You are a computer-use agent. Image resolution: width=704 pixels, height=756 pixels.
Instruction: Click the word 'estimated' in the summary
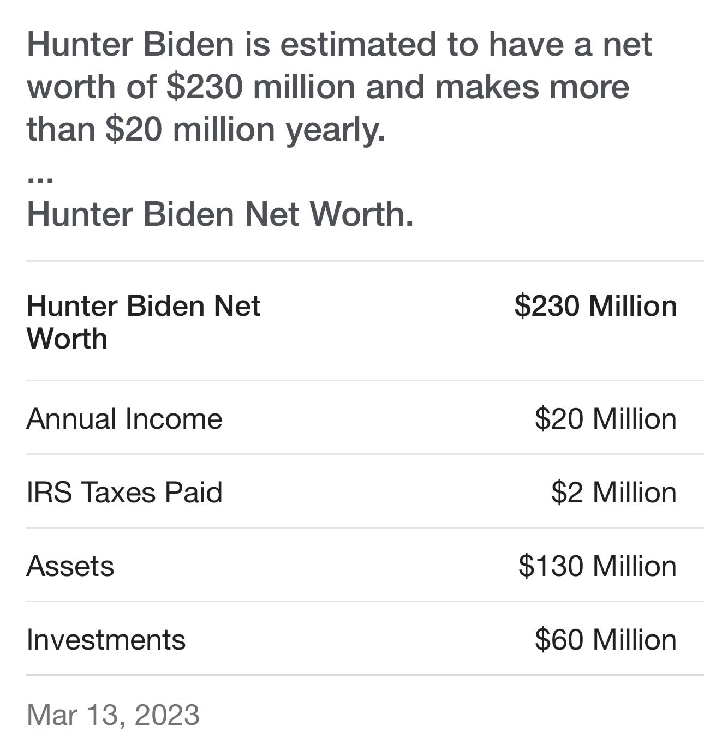[x=358, y=44]
